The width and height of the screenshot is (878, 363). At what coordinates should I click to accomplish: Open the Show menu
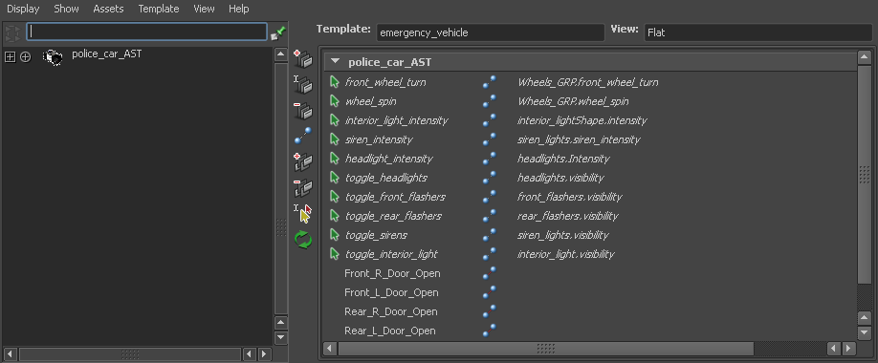66,9
